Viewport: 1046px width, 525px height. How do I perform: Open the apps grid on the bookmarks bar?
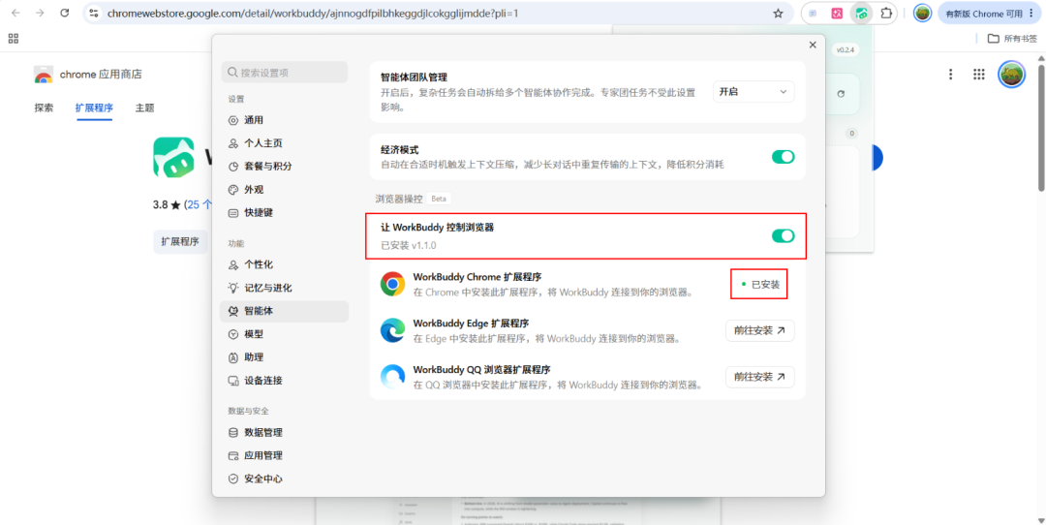[x=14, y=38]
